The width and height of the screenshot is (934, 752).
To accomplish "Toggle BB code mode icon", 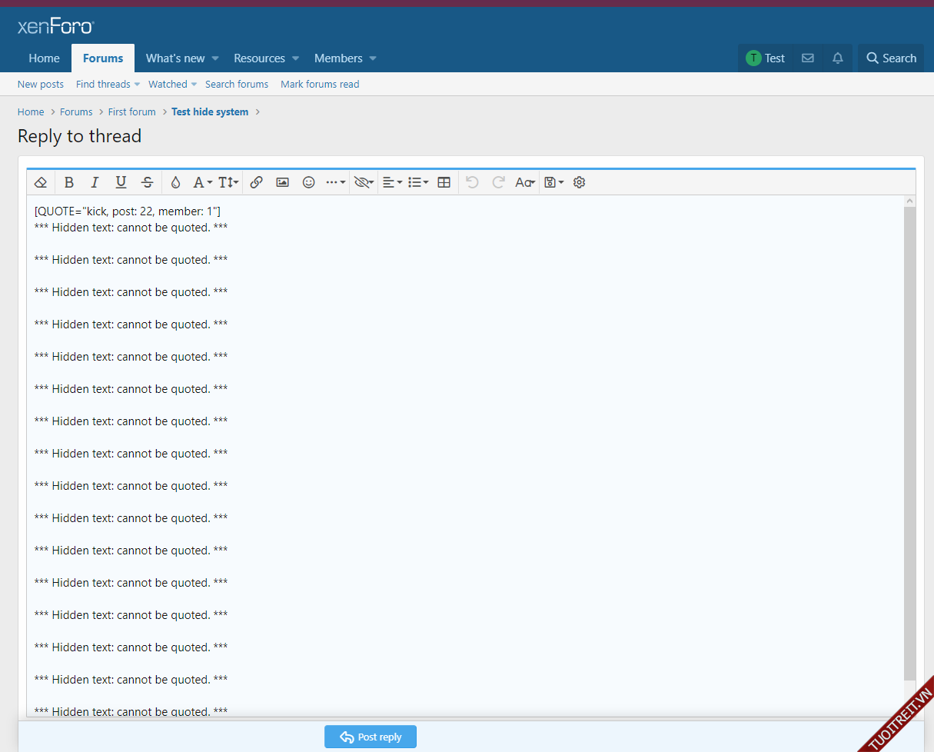I will (x=524, y=182).
